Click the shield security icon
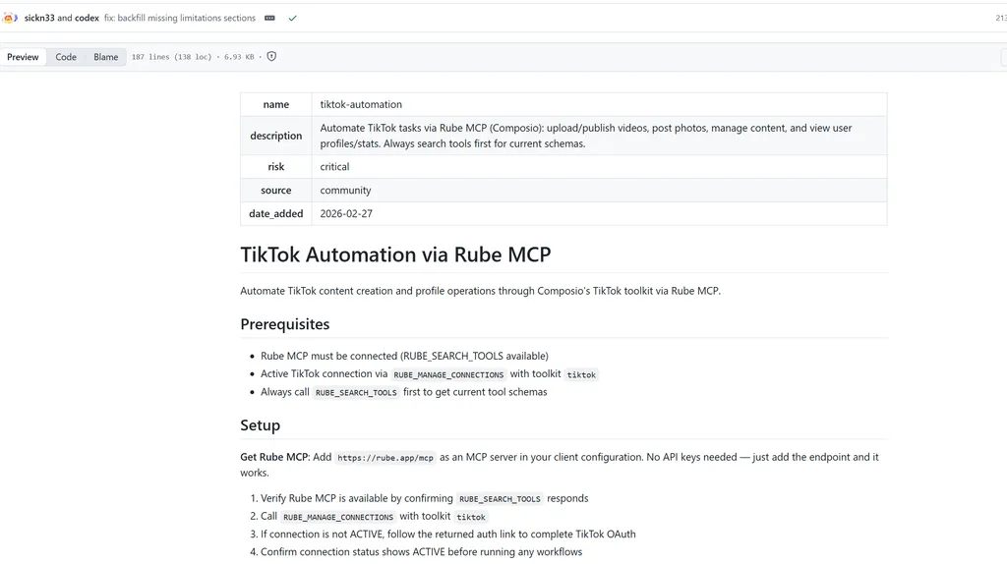This screenshot has width=1007, height=564. tap(271, 56)
